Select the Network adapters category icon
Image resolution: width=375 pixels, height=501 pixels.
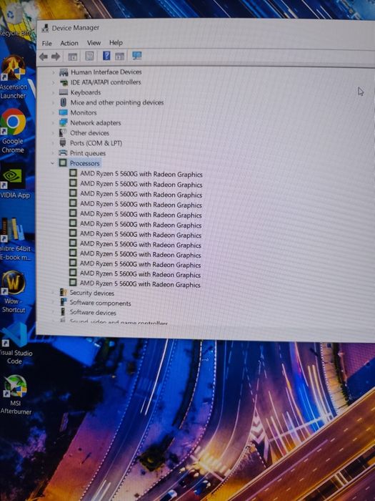coord(63,122)
